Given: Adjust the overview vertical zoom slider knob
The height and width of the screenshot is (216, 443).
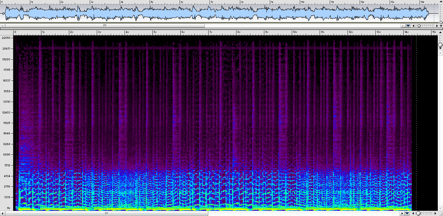Looking at the screenshot, I should click(x=441, y=23).
